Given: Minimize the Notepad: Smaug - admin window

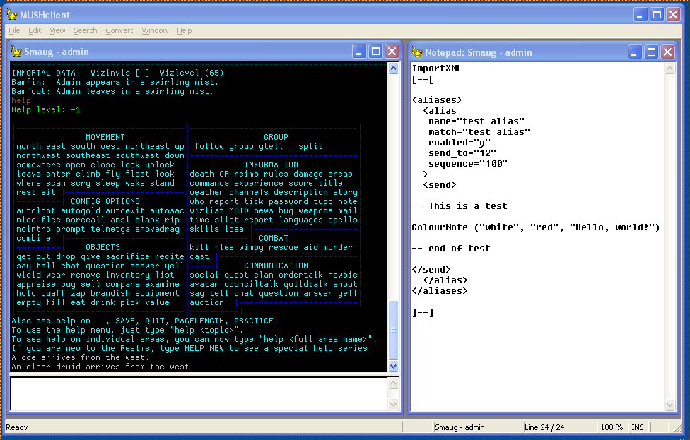Looking at the screenshot, I should tap(636, 52).
